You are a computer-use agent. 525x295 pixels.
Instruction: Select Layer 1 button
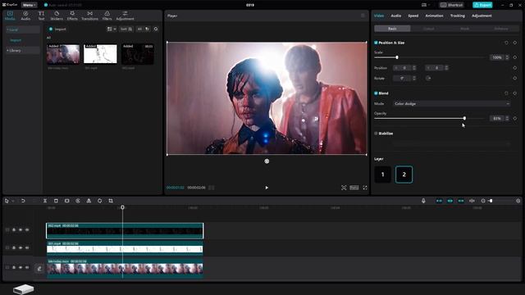383,175
